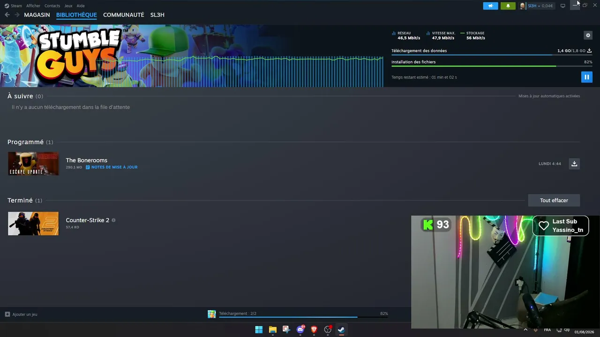This screenshot has height=337, width=600.
Task: Open the Afficher menu
Action: (x=33, y=6)
